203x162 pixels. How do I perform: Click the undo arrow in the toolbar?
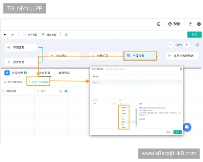click(x=5, y=35)
